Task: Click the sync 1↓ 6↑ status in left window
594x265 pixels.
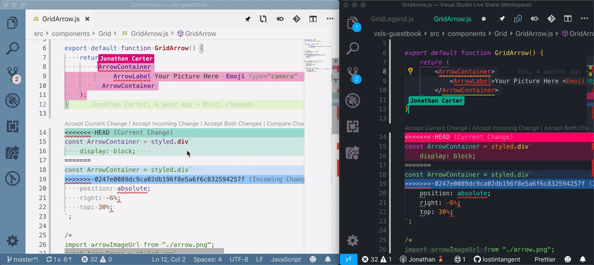Action: tap(60, 260)
